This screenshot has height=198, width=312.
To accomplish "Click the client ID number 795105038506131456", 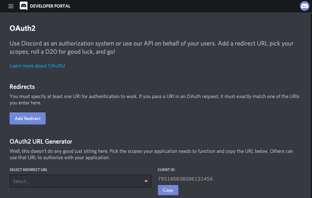I will (x=185, y=179).
